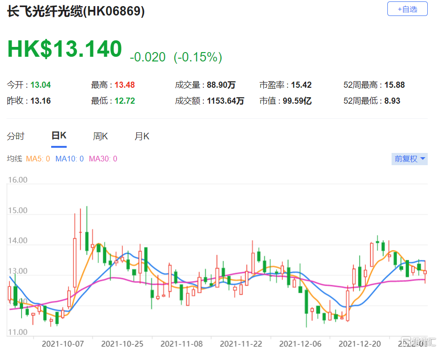Viewport: 439px width, 350px height.
Task: Click the stock title 长飞光纤光缆(HK06869)
Action: click(76, 11)
